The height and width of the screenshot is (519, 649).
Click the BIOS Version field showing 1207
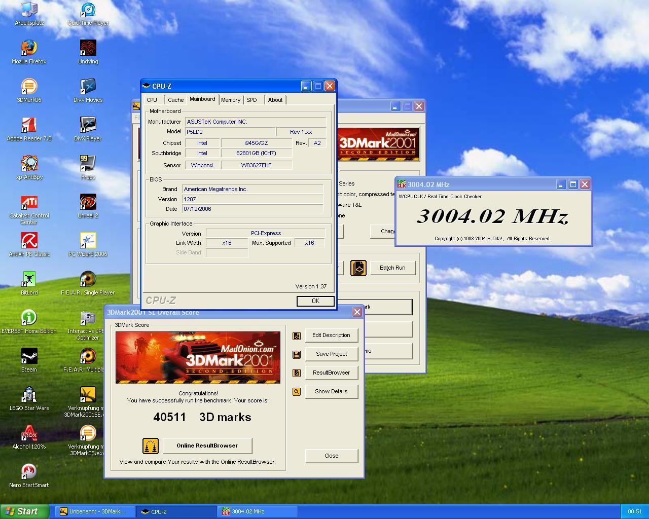coord(252,199)
